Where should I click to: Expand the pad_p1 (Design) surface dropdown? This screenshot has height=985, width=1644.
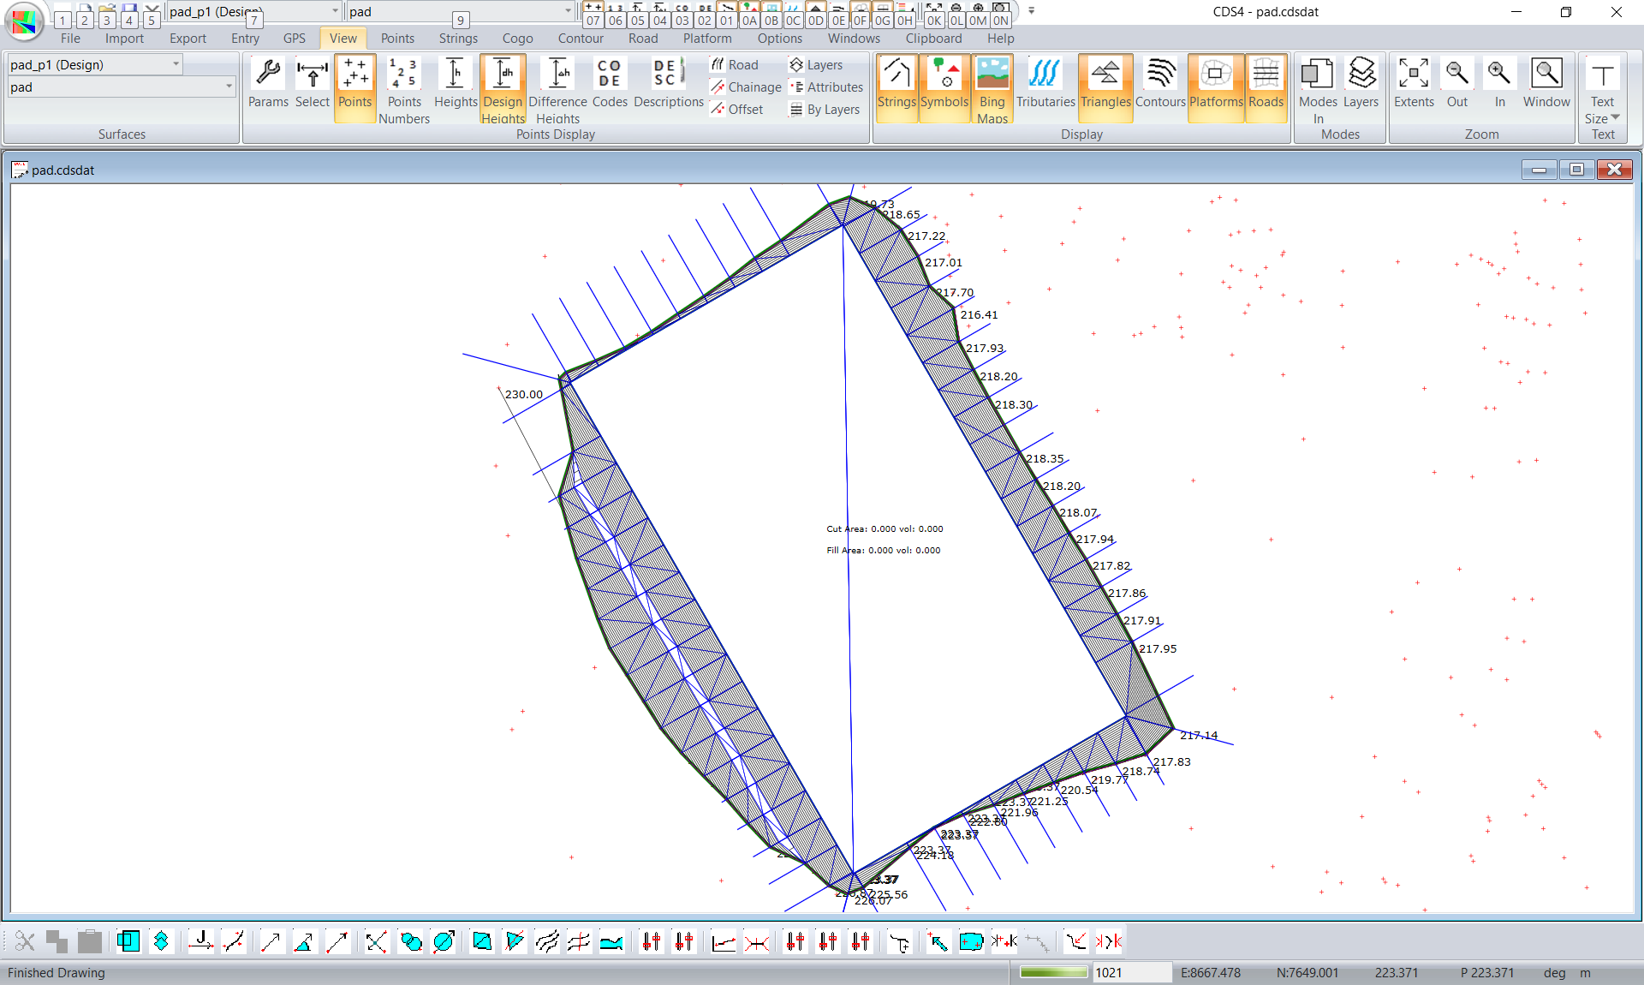(x=176, y=64)
